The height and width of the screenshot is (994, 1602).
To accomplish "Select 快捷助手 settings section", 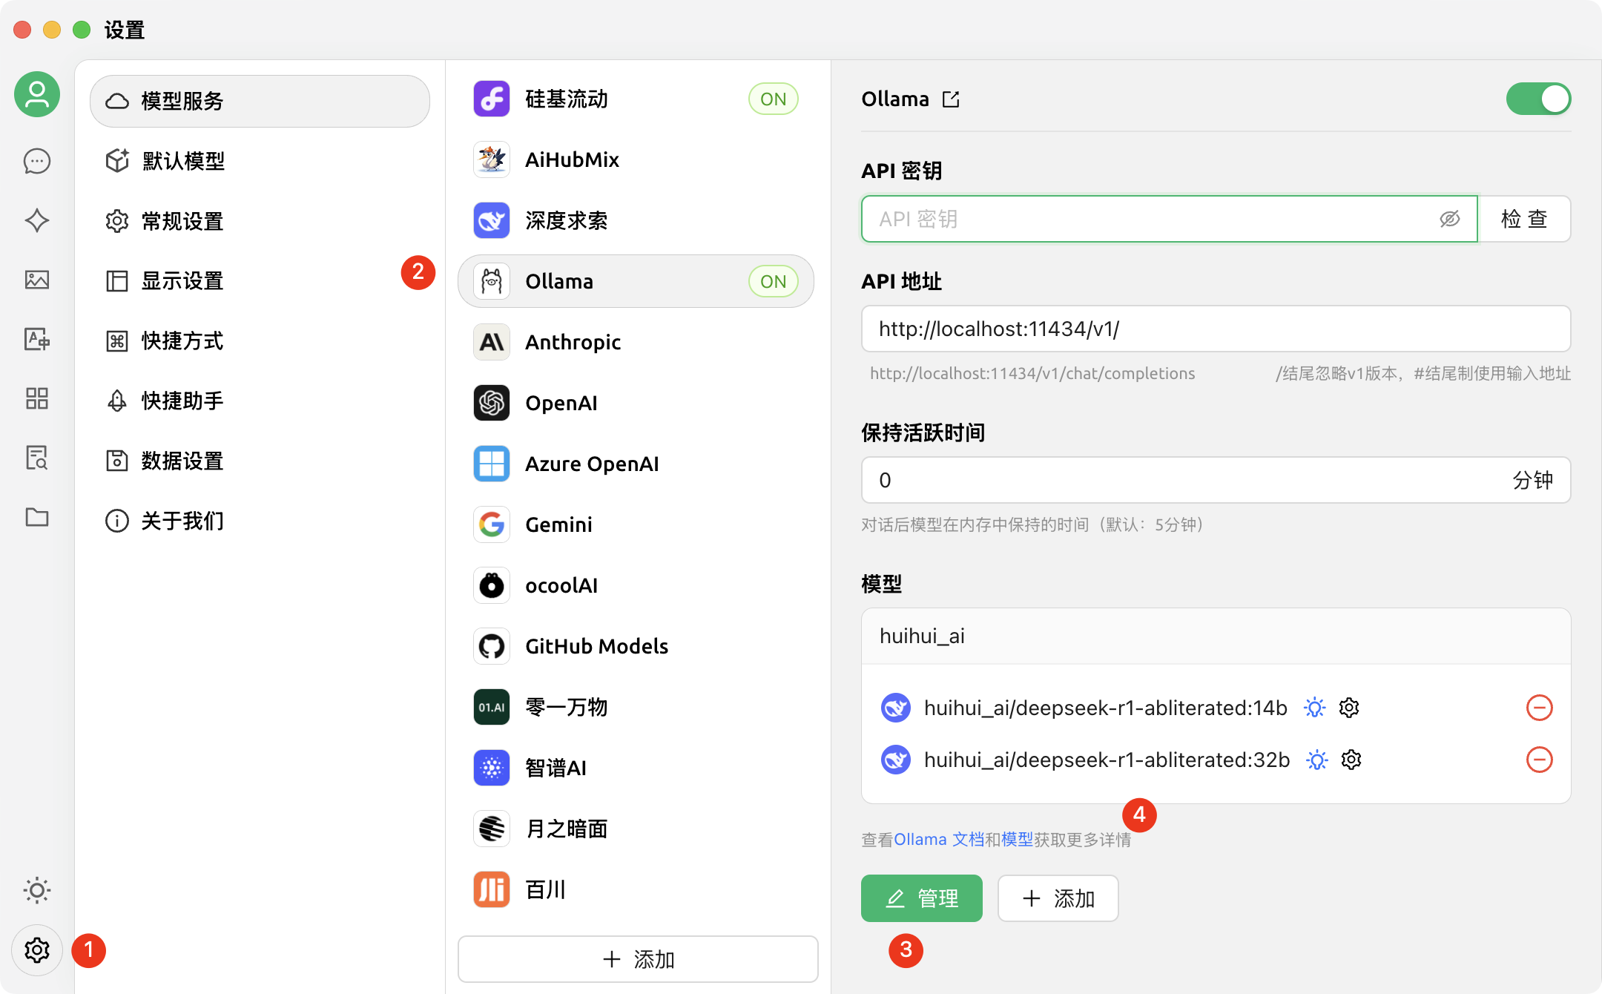I will (x=260, y=401).
